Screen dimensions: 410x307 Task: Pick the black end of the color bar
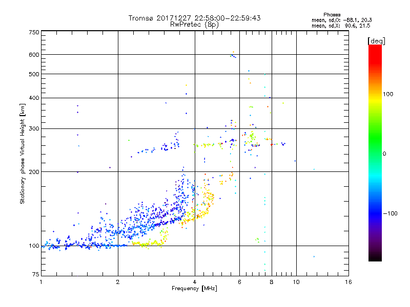click(x=375, y=257)
